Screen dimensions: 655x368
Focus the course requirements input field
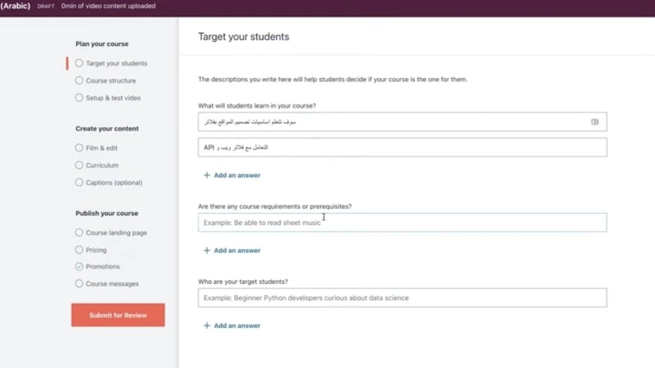(x=402, y=223)
